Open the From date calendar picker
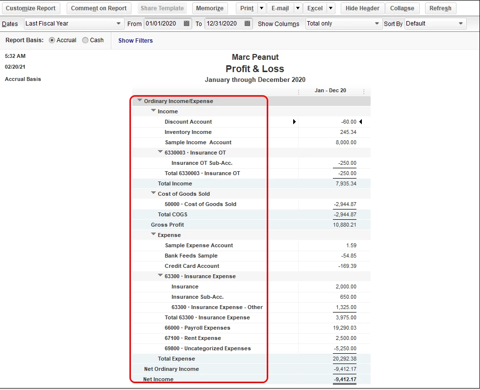Screen dimensions: 480x390 click(186, 23)
